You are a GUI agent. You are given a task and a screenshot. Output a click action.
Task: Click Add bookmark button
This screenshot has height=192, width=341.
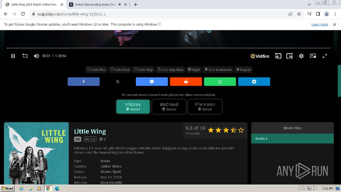pos(218,70)
